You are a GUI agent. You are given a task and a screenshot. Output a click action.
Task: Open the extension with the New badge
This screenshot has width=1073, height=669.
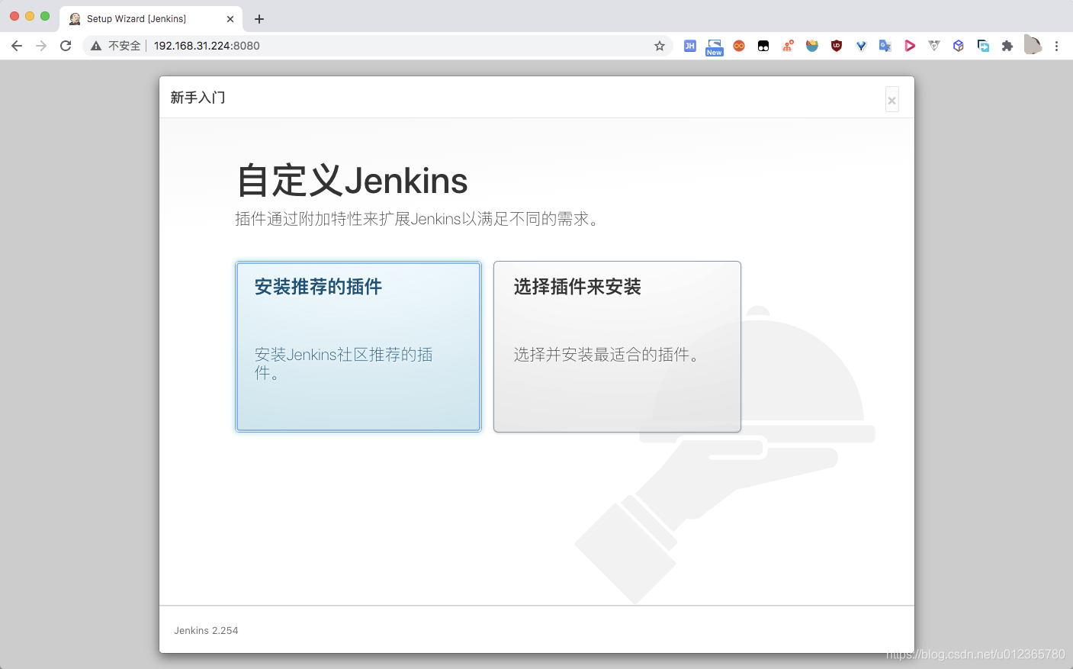click(715, 47)
